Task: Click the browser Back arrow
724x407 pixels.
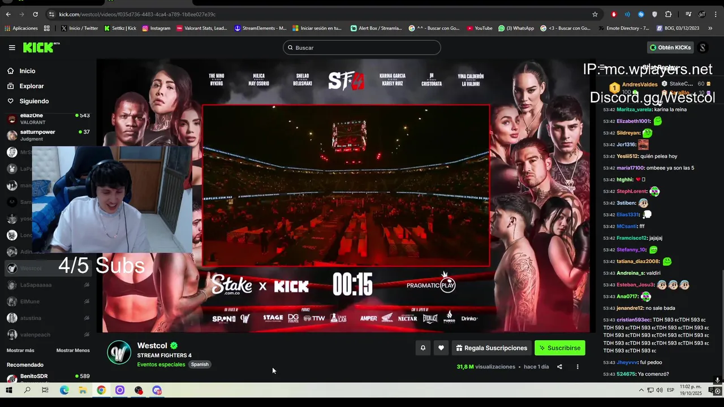Action: 8,14
